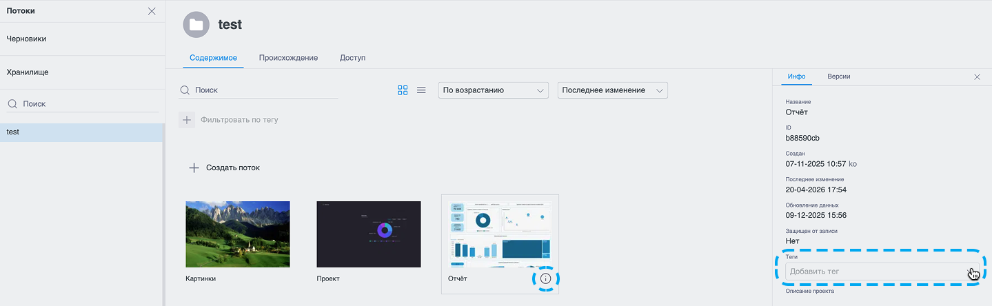
Task: Open the По возрастанию sort dropdown
Action: pos(493,90)
